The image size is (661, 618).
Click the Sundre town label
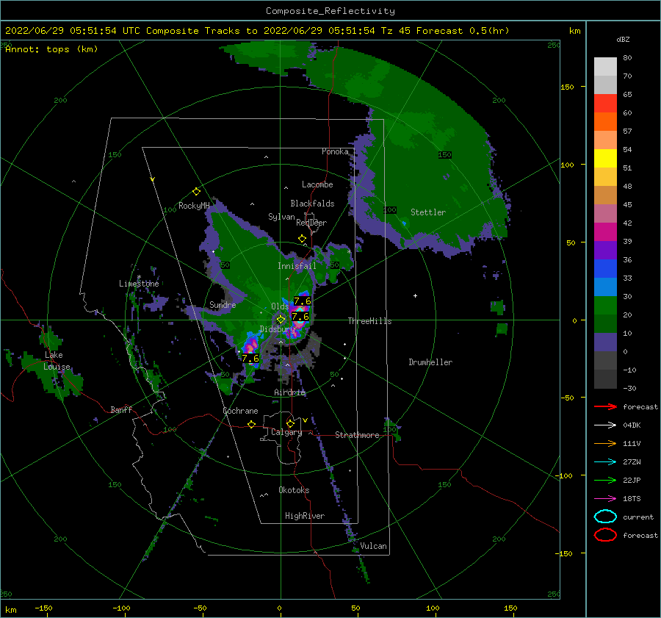coord(223,304)
